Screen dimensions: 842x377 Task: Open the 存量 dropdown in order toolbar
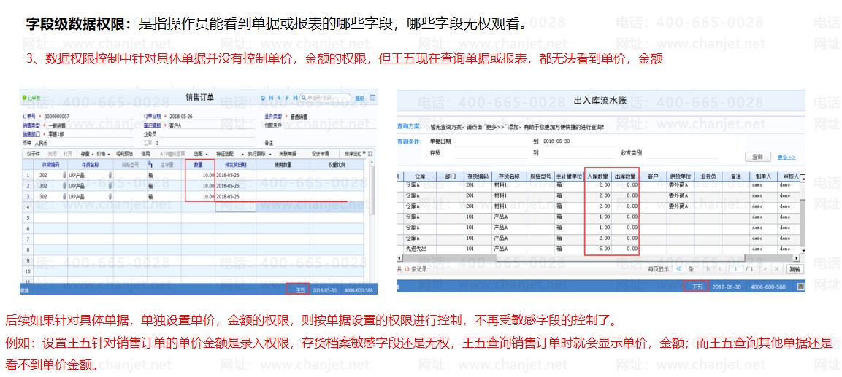pos(85,154)
